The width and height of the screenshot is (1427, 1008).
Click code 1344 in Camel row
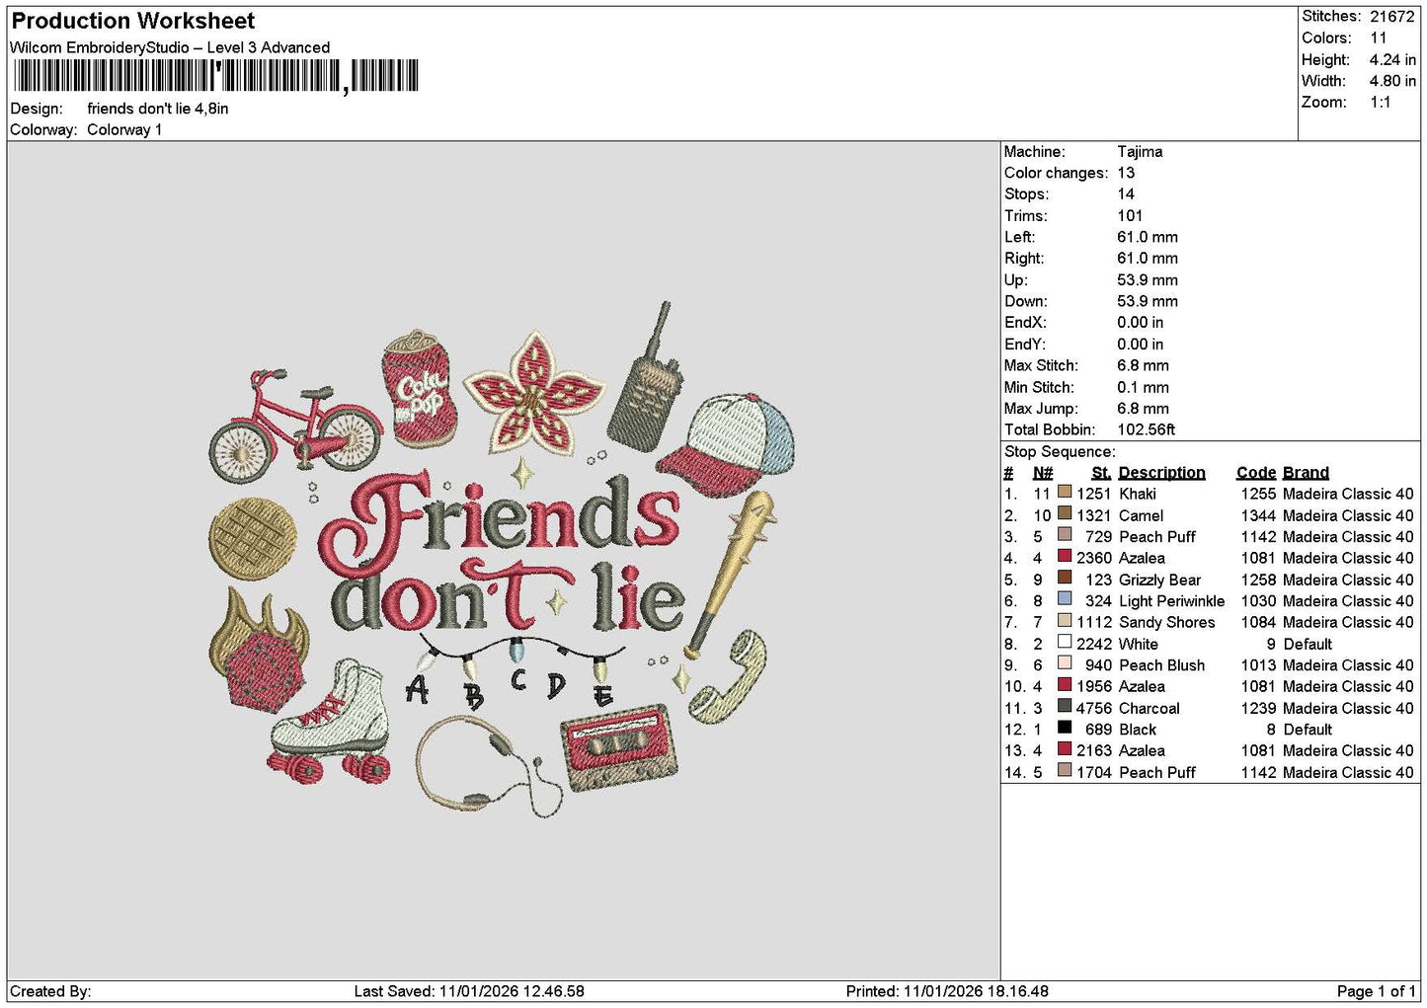click(x=1259, y=515)
